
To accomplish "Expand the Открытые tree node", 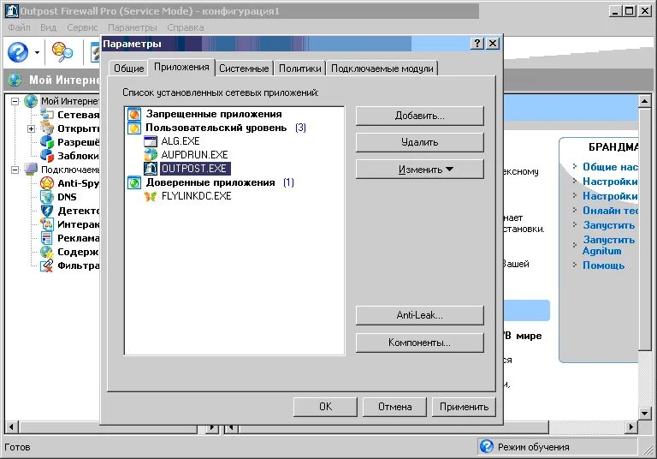I will tap(32, 128).
